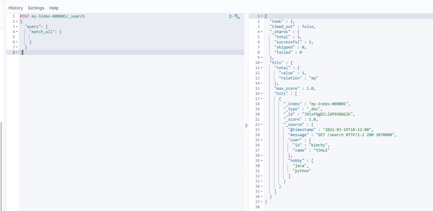433x211 pixels.
Task: Grab the panel divider resize handle
Action: point(246,126)
